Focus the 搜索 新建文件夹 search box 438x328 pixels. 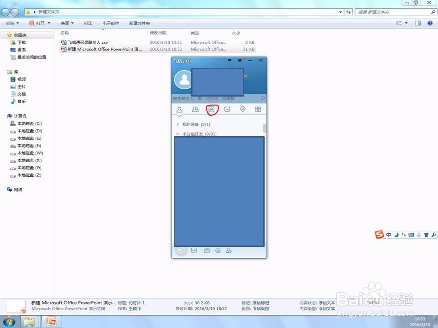click(x=392, y=12)
